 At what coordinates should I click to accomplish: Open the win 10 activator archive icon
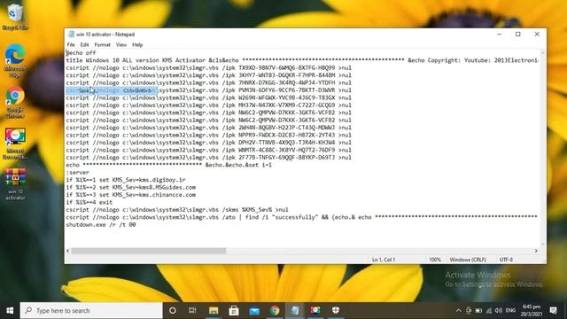(15, 184)
